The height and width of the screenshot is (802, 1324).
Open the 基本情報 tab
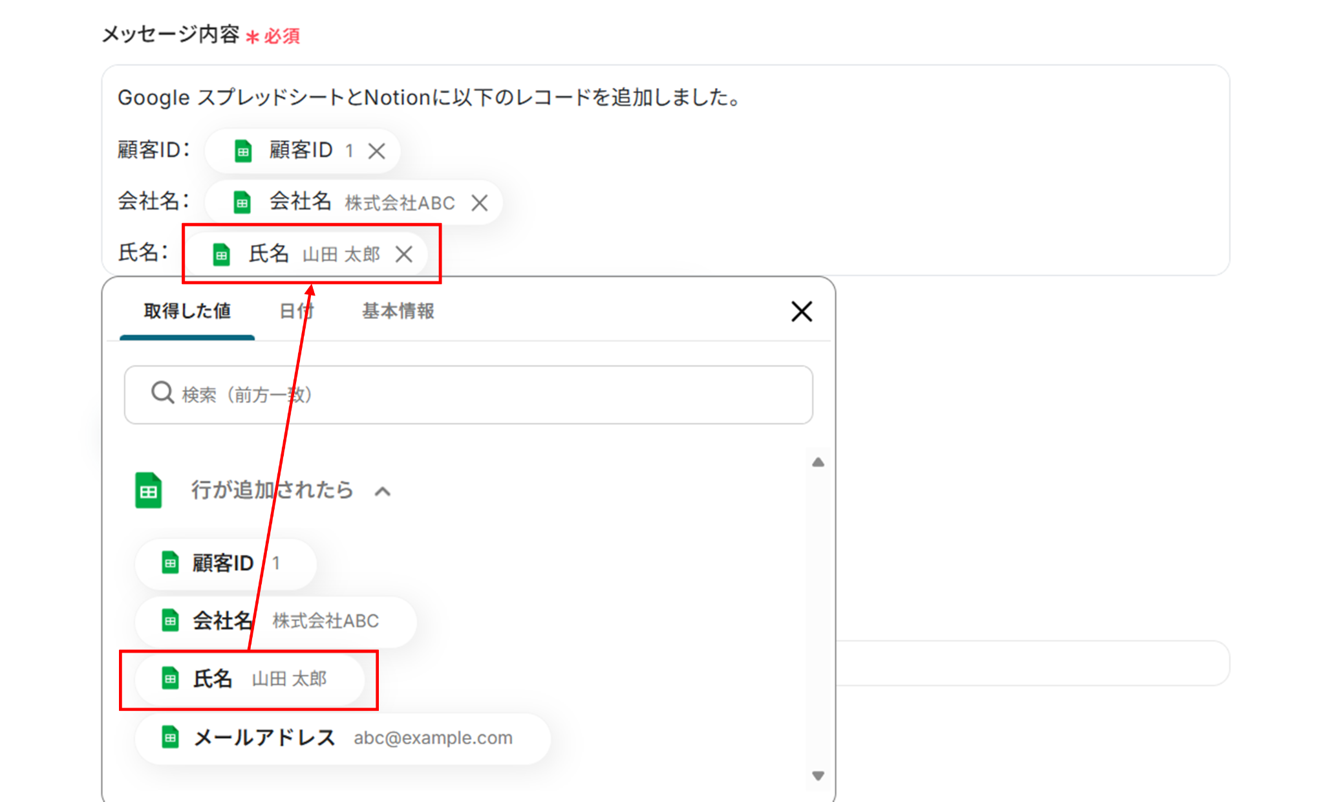[x=398, y=312]
